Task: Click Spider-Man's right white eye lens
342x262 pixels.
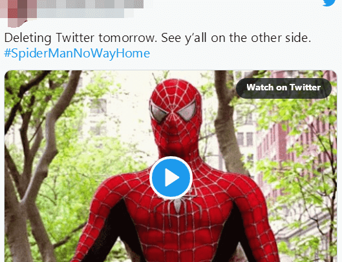Action: click(x=187, y=112)
